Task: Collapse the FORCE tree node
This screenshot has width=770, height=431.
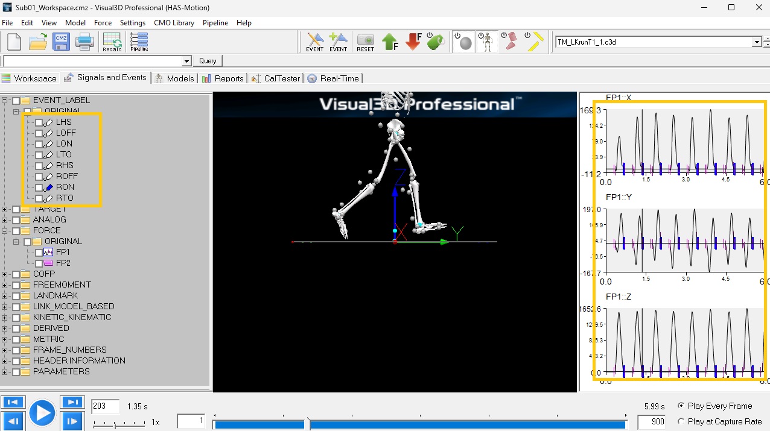Action: (5, 231)
